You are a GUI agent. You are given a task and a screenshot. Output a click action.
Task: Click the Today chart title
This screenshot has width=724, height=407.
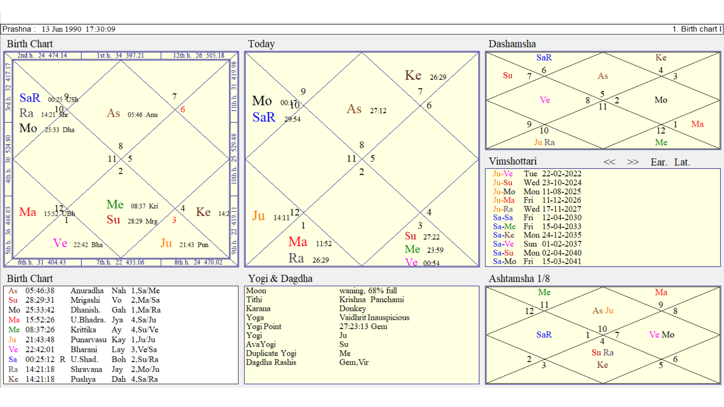[261, 44]
